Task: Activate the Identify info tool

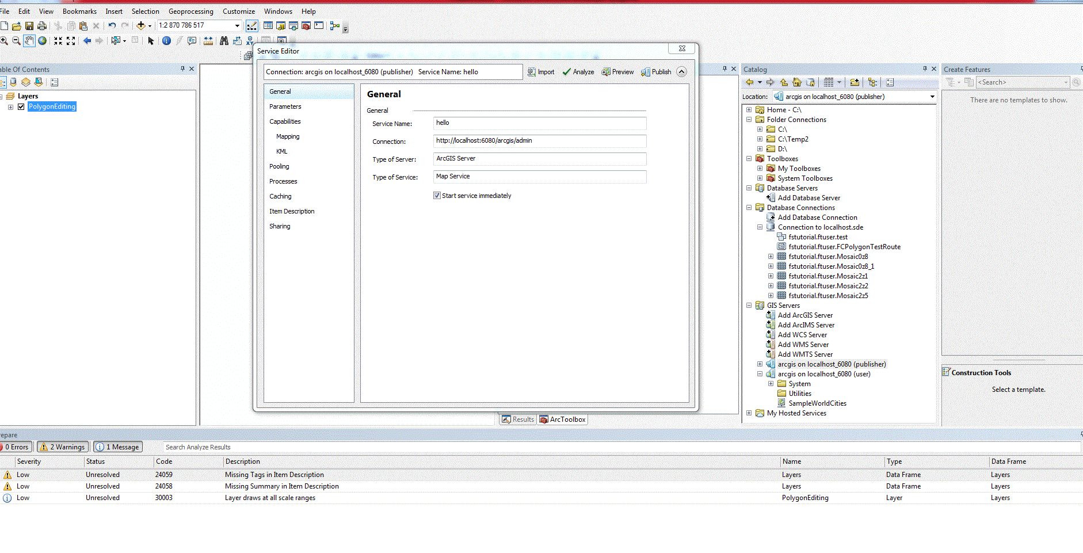Action: (x=166, y=41)
